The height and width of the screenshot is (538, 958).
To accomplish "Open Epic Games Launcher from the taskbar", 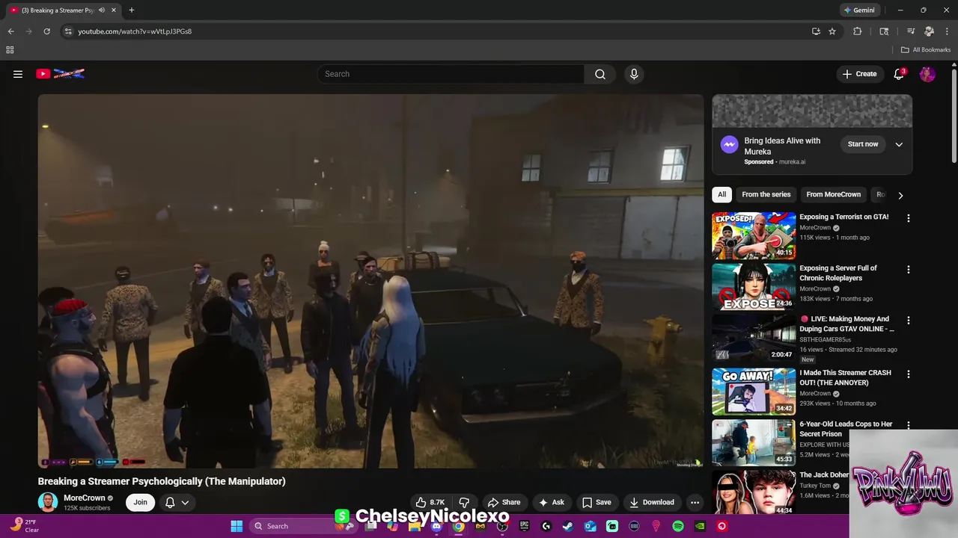I will 524,526.
